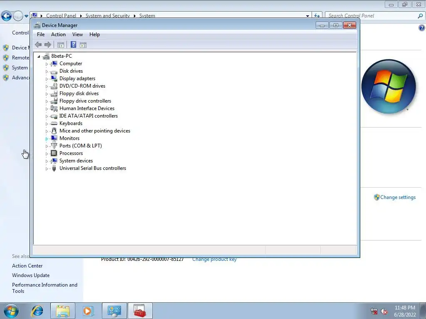The image size is (426, 319).
Task: Click System protection link in sidebar
Action: [x=20, y=68]
